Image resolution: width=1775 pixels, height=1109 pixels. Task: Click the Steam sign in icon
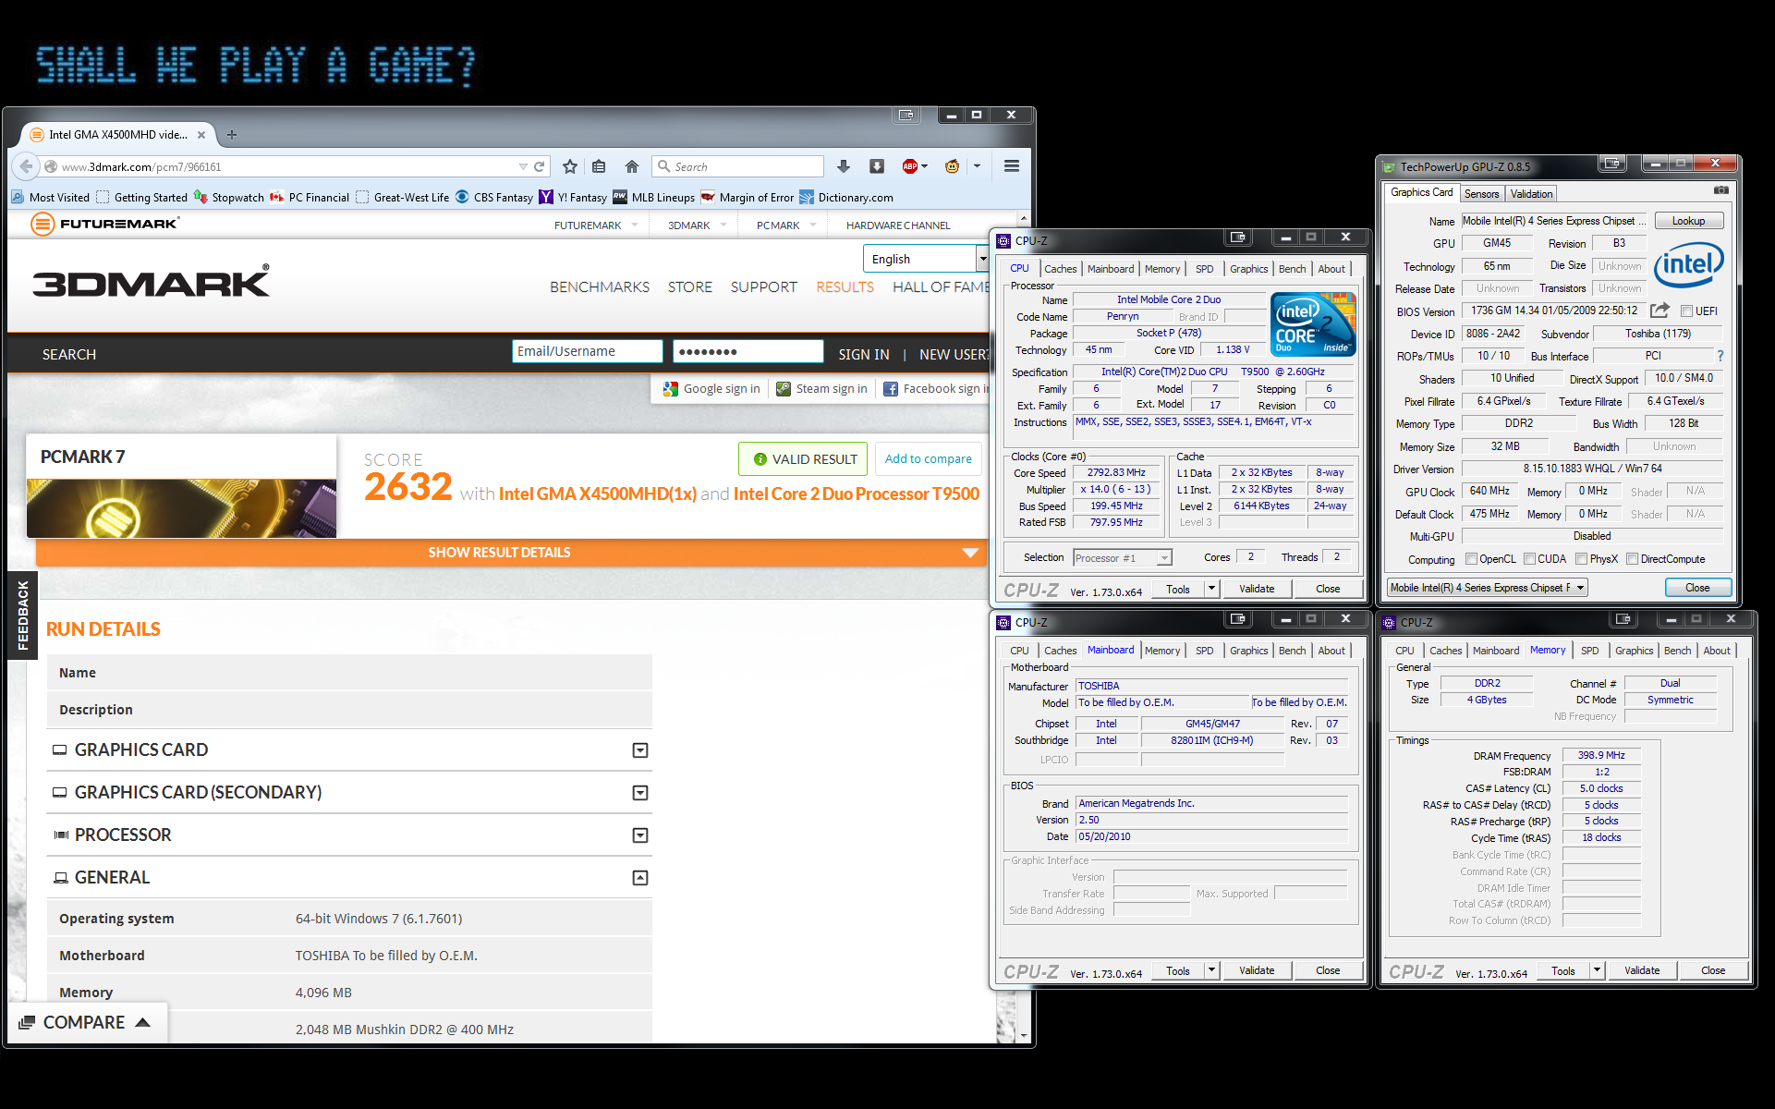(784, 389)
